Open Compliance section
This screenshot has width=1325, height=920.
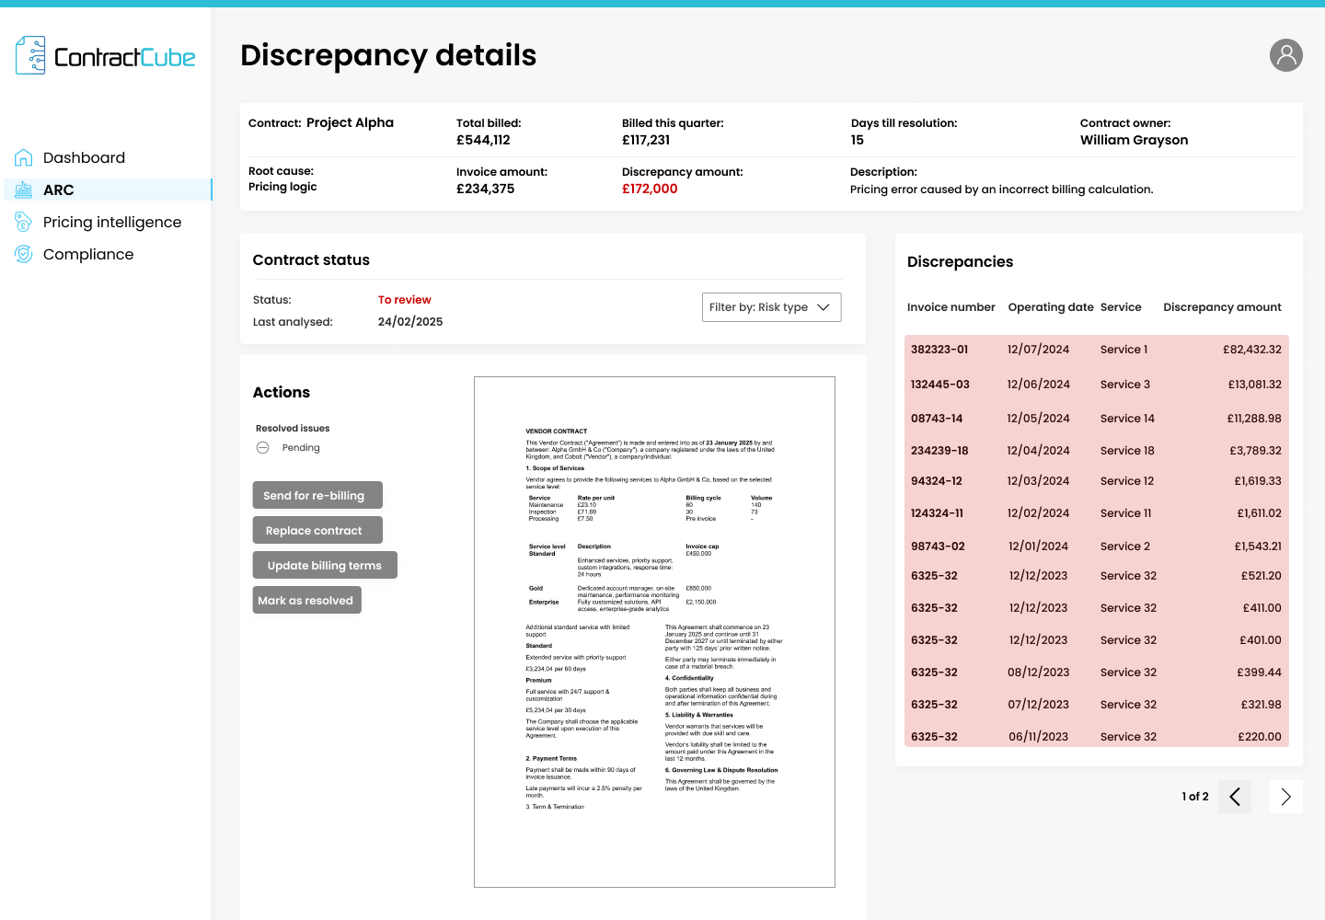point(88,254)
